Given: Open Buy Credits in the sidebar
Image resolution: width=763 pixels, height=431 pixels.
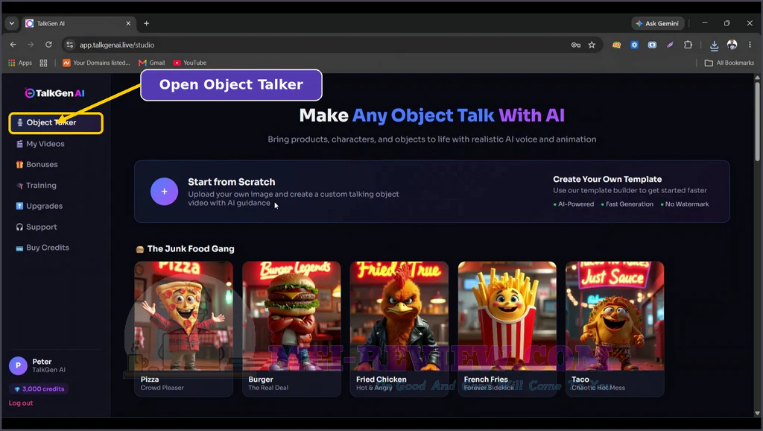Looking at the screenshot, I should (42, 248).
